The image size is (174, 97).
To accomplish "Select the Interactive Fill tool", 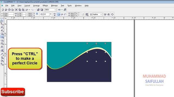I will click(2, 64).
